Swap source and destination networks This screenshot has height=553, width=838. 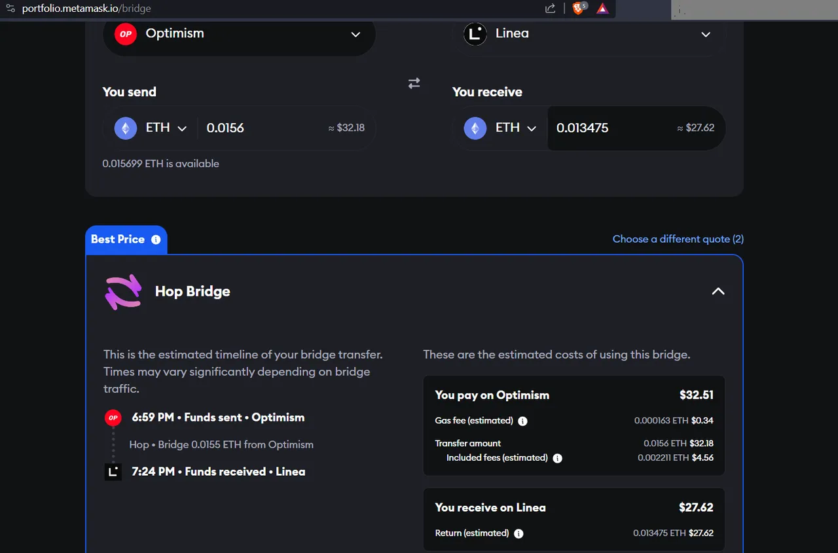pos(414,83)
